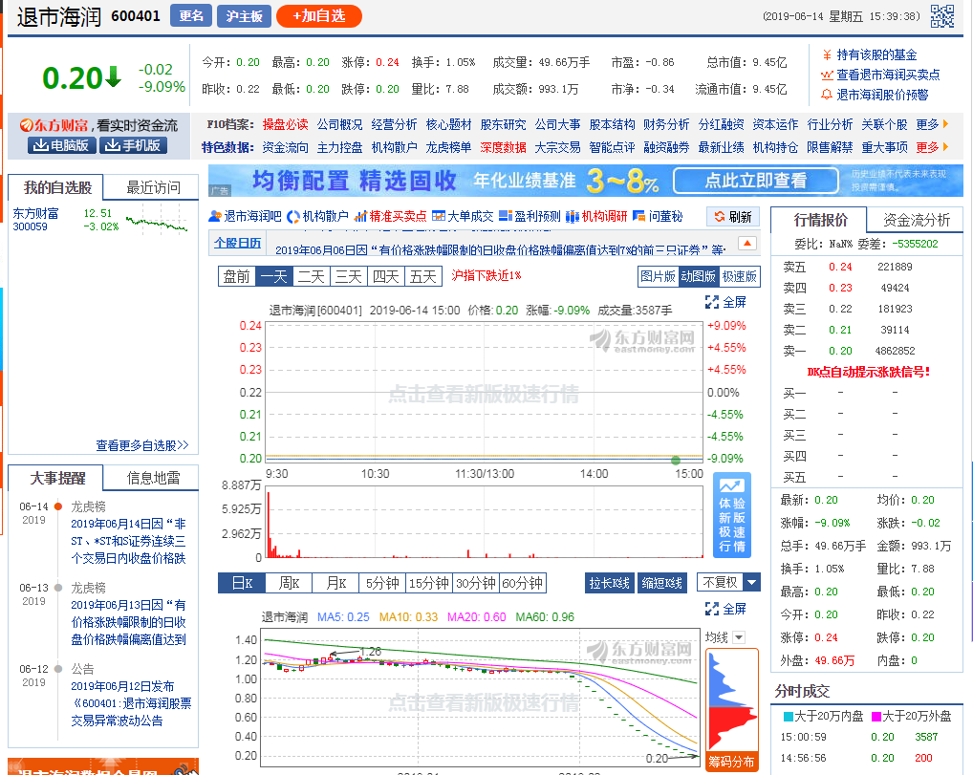Open the 深度数据 link

click(x=504, y=147)
